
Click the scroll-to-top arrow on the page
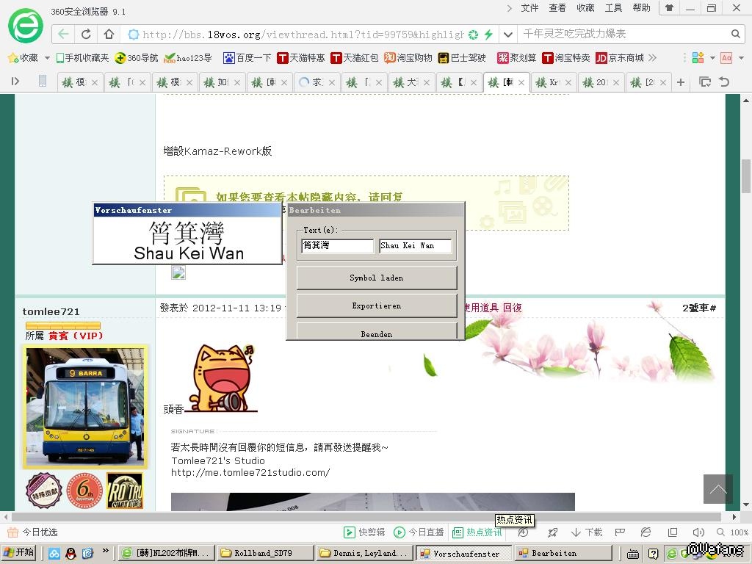[717, 489]
